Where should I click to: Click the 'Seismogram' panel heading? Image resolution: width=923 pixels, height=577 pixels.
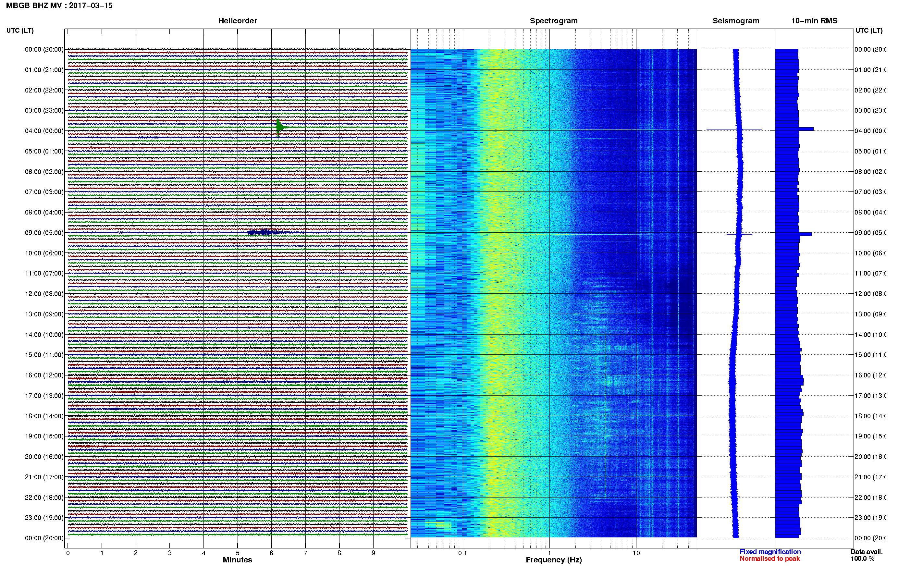(x=736, y=21)
